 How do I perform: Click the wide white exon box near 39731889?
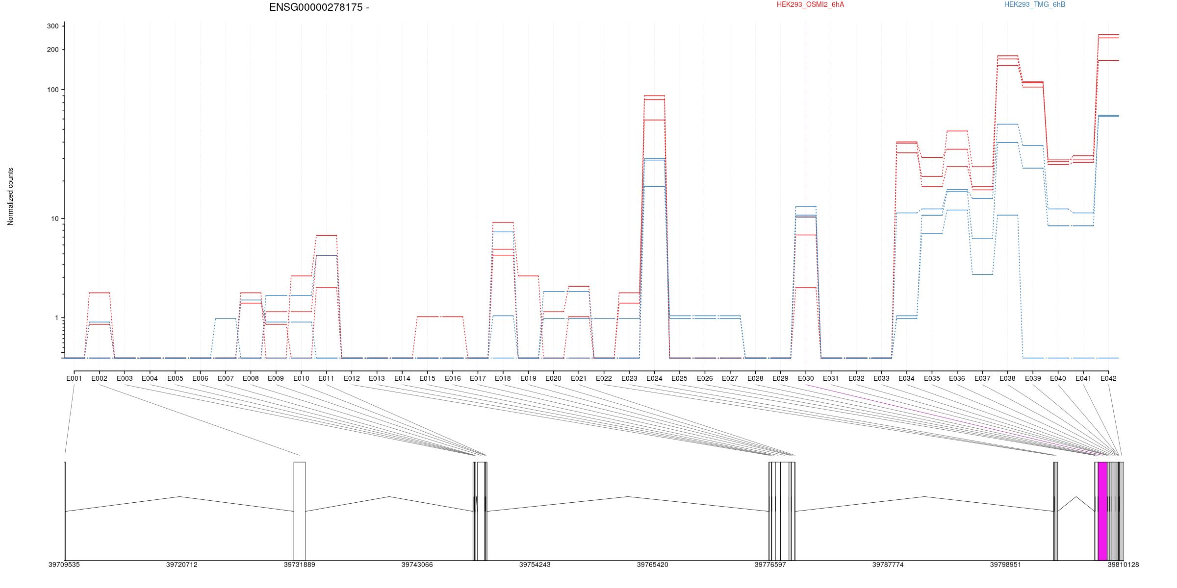300,511
